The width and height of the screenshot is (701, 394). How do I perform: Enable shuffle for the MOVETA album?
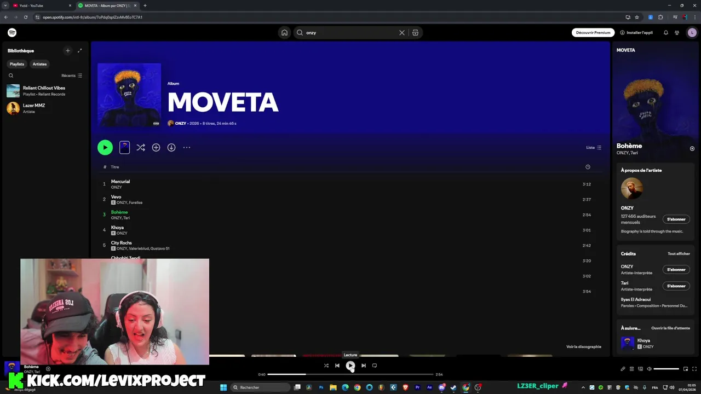141,147
